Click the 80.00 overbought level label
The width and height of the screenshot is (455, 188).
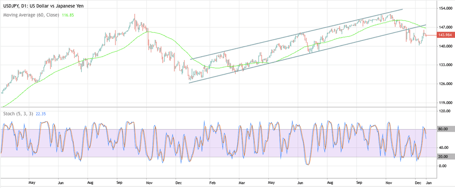click(444, 129)
